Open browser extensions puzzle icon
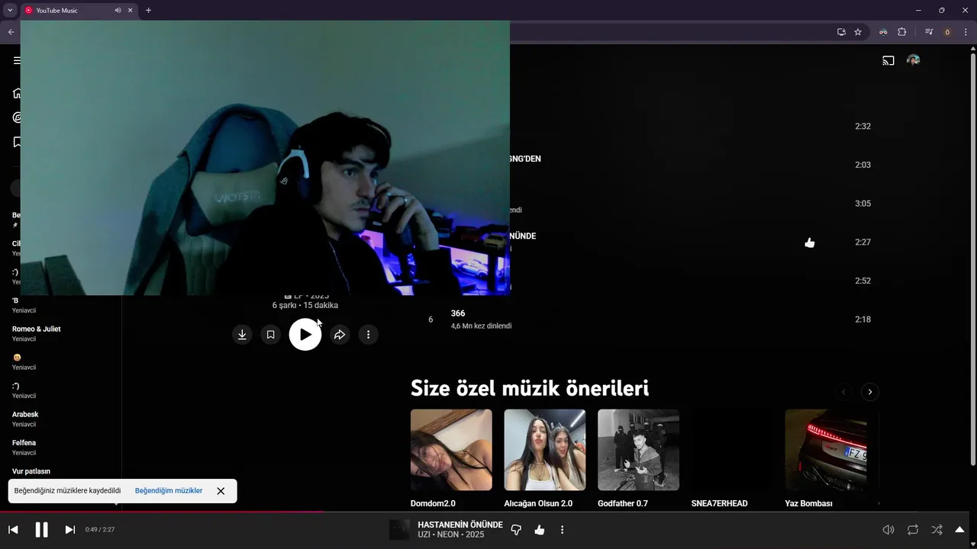 (901, 32)
